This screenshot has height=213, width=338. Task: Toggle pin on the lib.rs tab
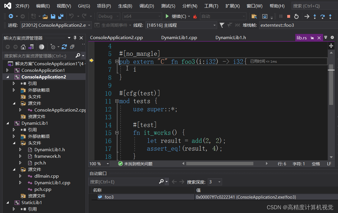pos(312,38)
